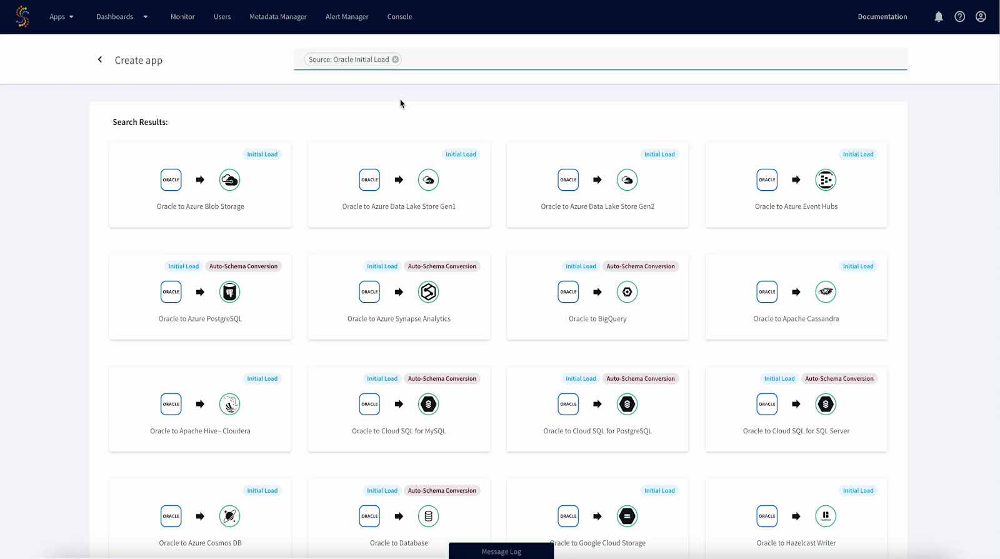
Task: Click the Database target icon
Action: coord(429,516)
